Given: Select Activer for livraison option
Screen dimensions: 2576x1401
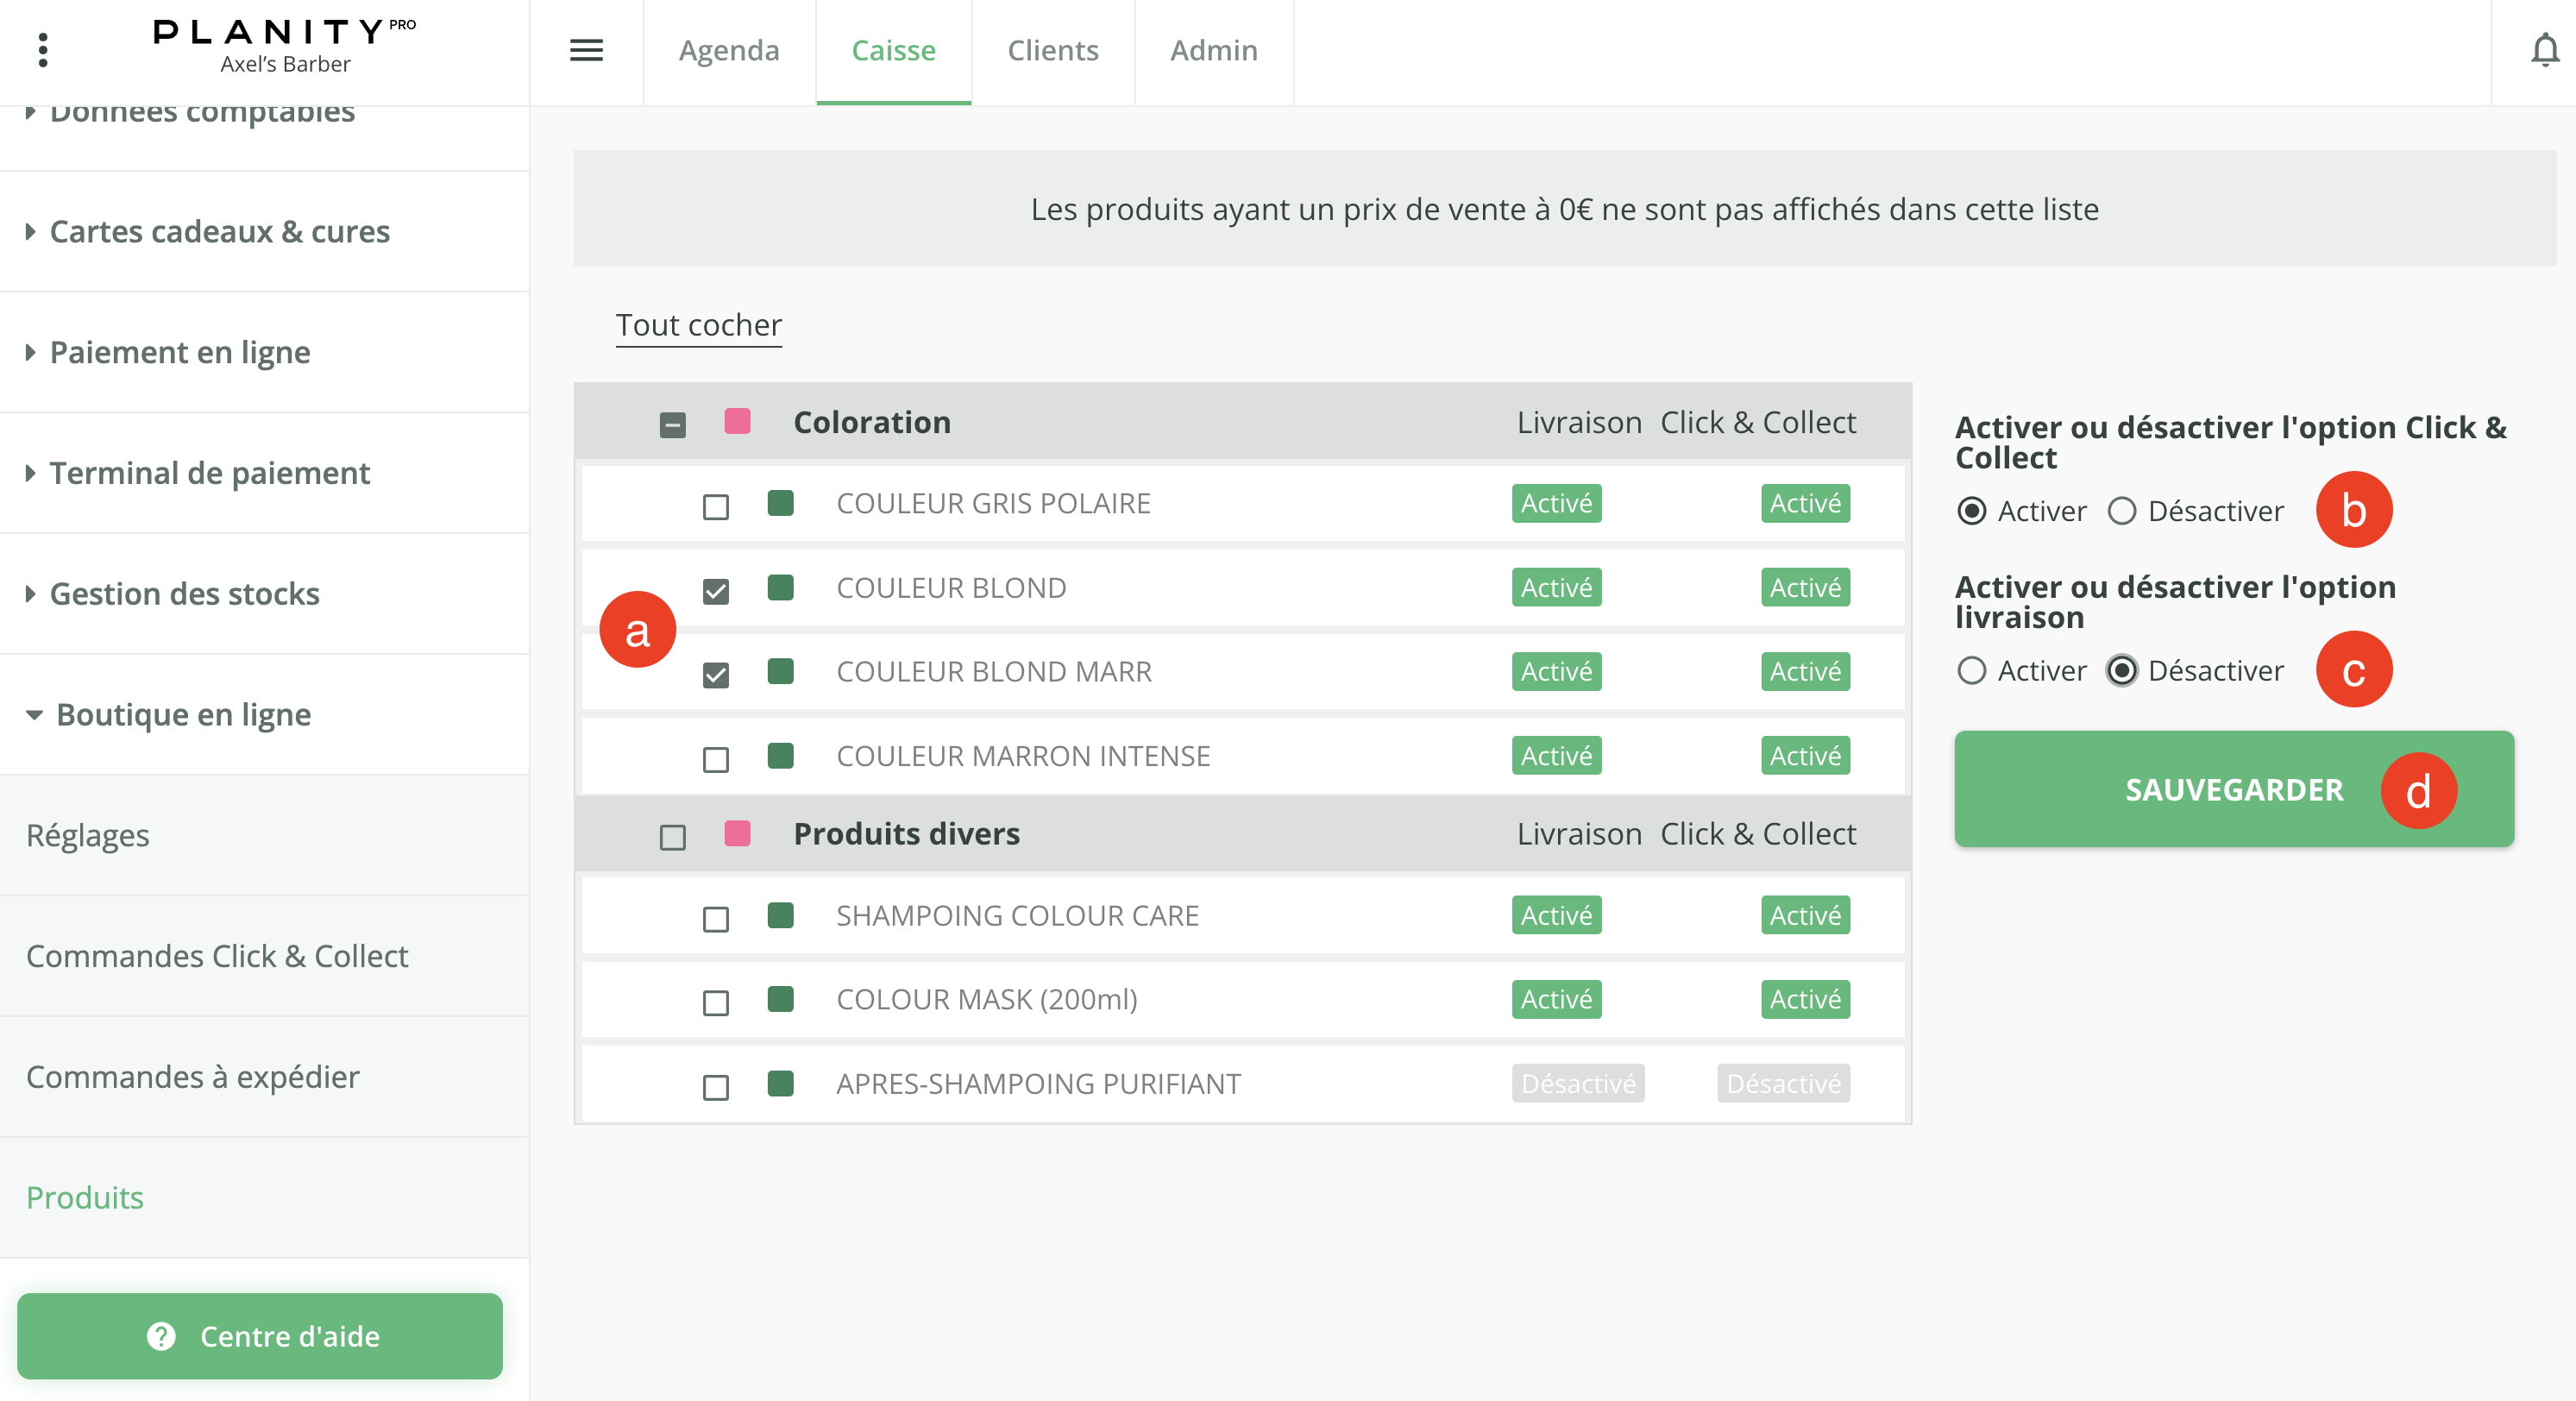Looking at the screenshot, I should coord(1971,671).
